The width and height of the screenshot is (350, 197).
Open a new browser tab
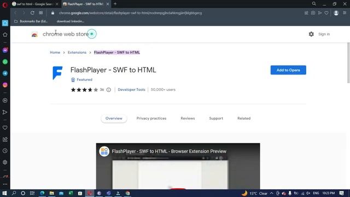115,4
